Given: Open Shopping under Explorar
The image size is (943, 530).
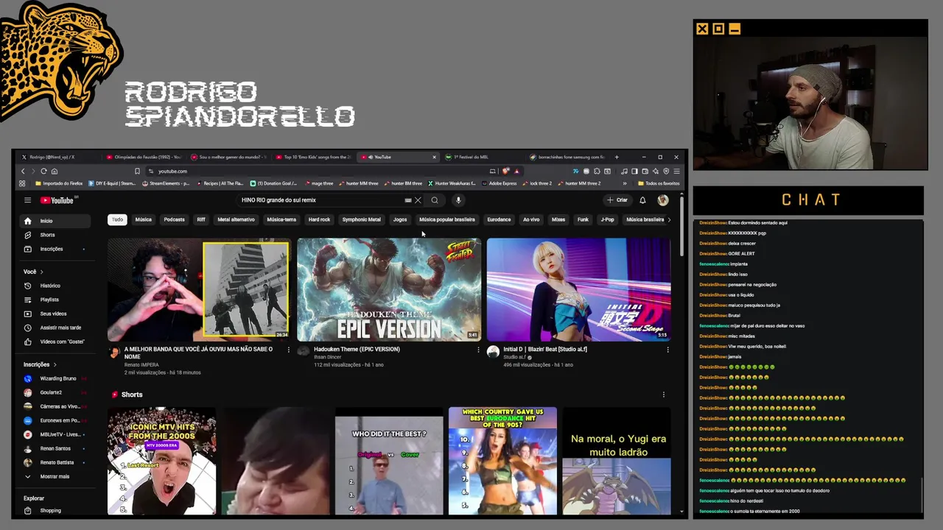Looking at the screenshot, I should [x=54, y=510].
